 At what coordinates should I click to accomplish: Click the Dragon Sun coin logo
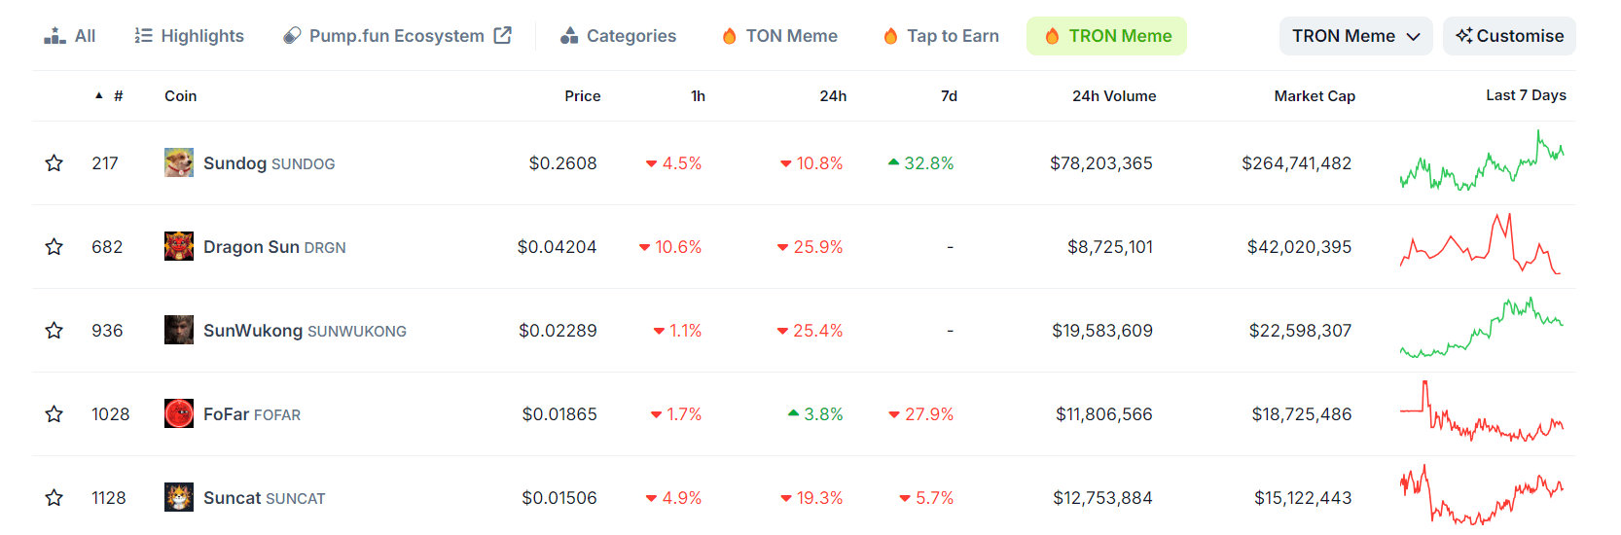179,246
